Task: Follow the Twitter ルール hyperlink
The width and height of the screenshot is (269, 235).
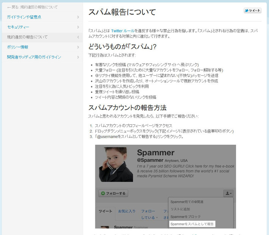Action: point(123,31)
